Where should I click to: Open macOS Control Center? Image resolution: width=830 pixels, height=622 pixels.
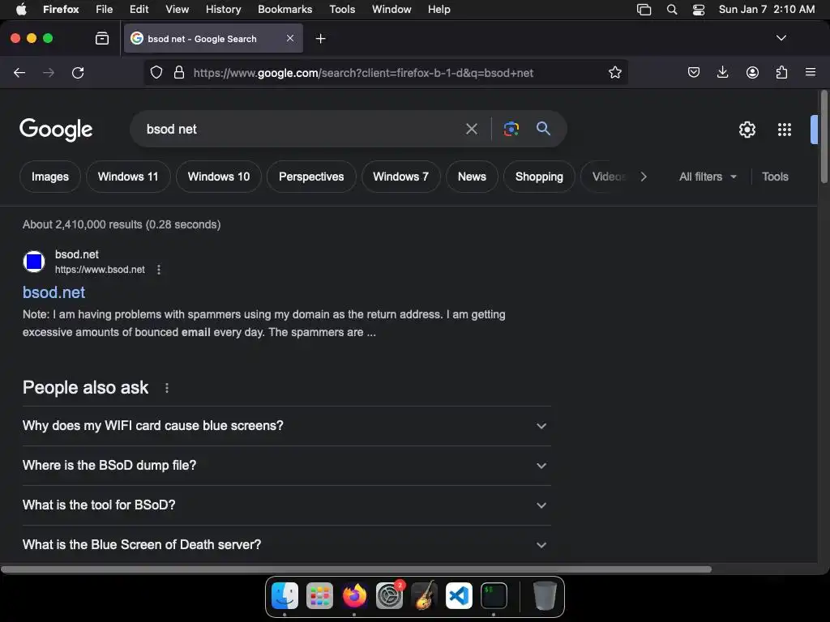pyautogui.click(x=699, y=10)
